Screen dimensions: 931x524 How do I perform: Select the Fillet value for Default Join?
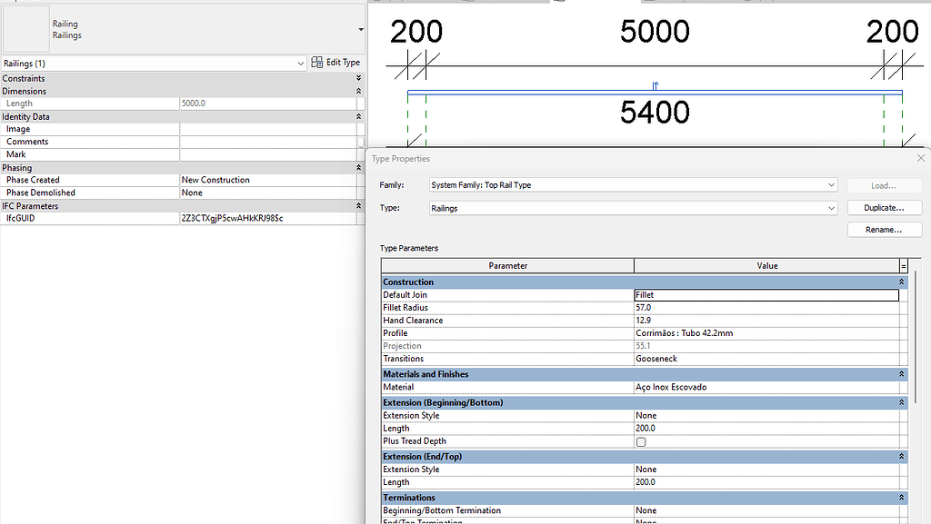click(766, 294)
